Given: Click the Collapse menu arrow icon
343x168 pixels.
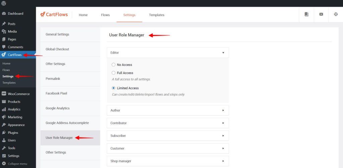Looking at the screenshot, I should click(x=4, y=164).
